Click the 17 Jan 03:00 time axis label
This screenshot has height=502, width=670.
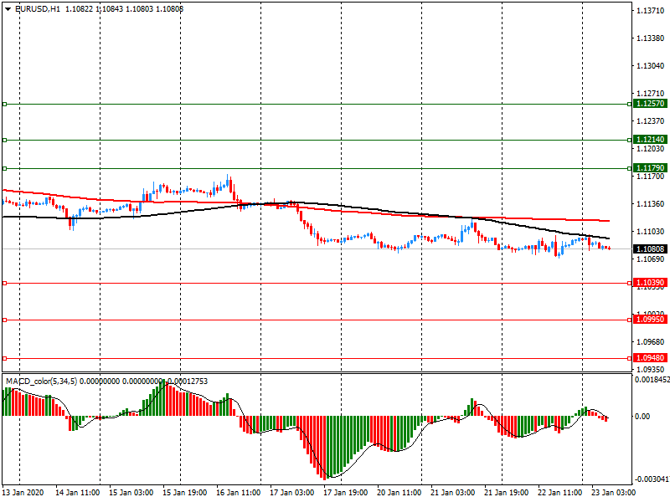pos(291,493)
